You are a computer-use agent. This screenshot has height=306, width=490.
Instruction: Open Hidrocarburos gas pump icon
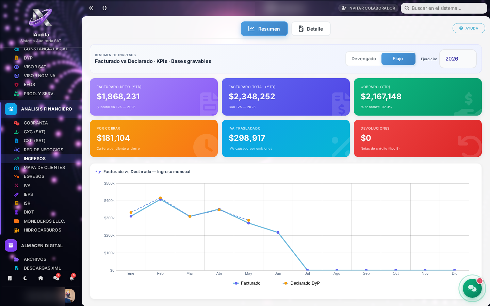(16, 230)
